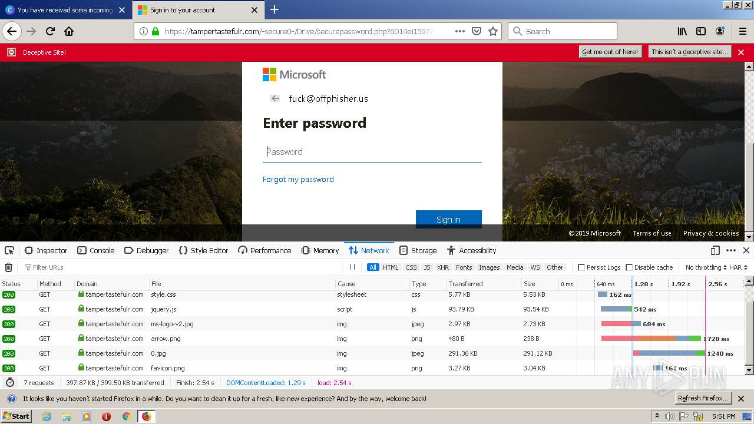Click the network list scrollbar down arrow
The height and width of the screenshot is (424, 754).
point(749,370)
